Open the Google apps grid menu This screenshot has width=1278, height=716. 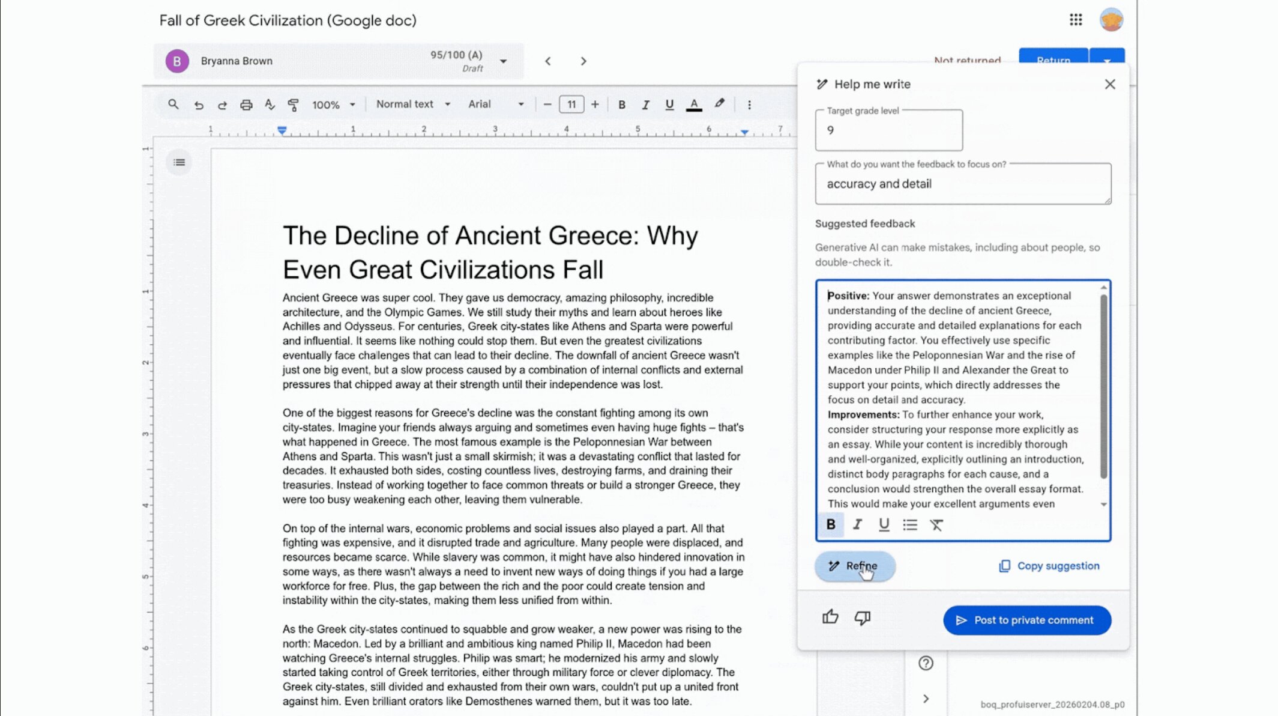click(1076, 20)
